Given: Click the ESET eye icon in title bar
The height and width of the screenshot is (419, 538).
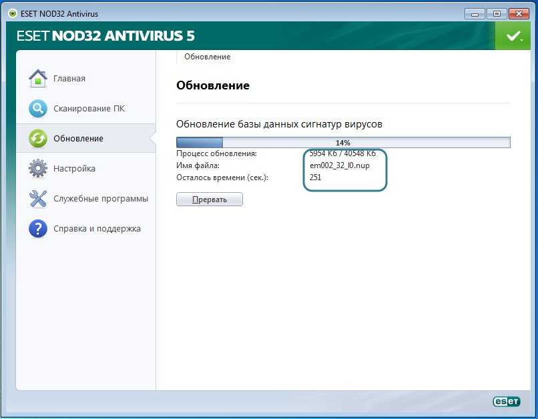Looking at the screenshot, I should [x=13, y=14].
